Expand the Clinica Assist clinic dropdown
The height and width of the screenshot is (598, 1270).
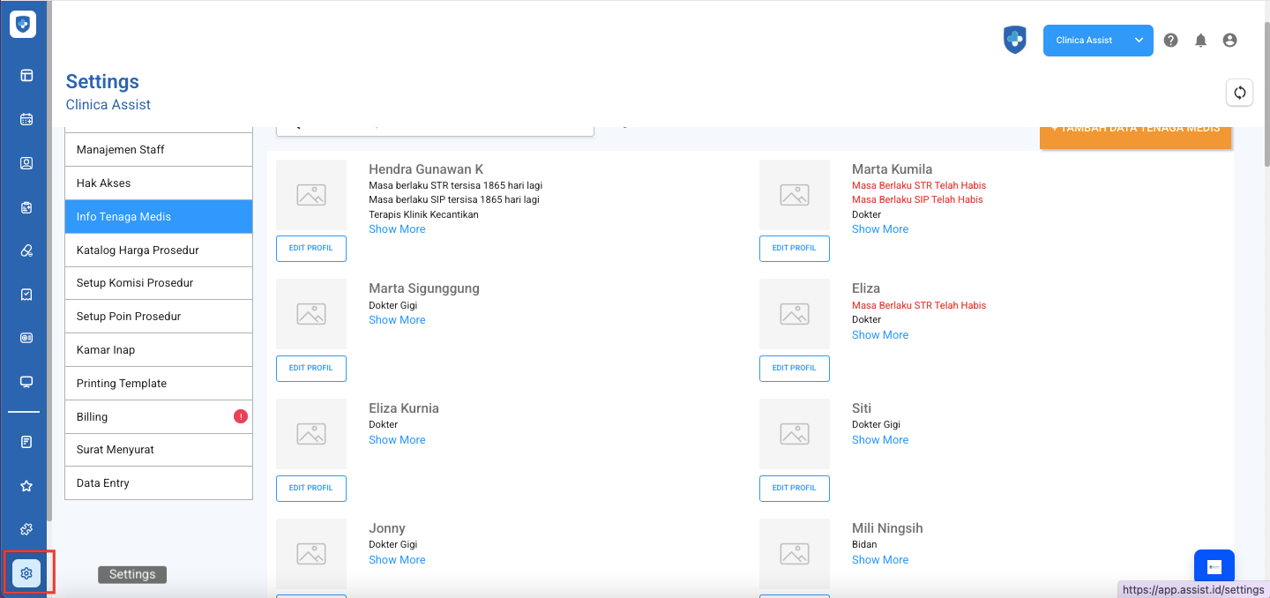(1139, 41)
